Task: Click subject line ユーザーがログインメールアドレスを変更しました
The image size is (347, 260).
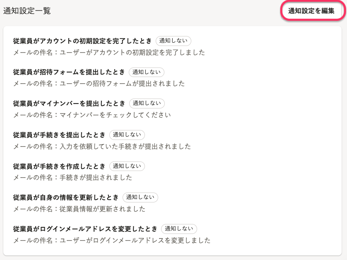Action: (x=135, y=241)
